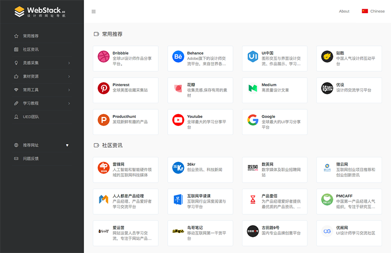Open the Behance site icon

tap(178, 57)
